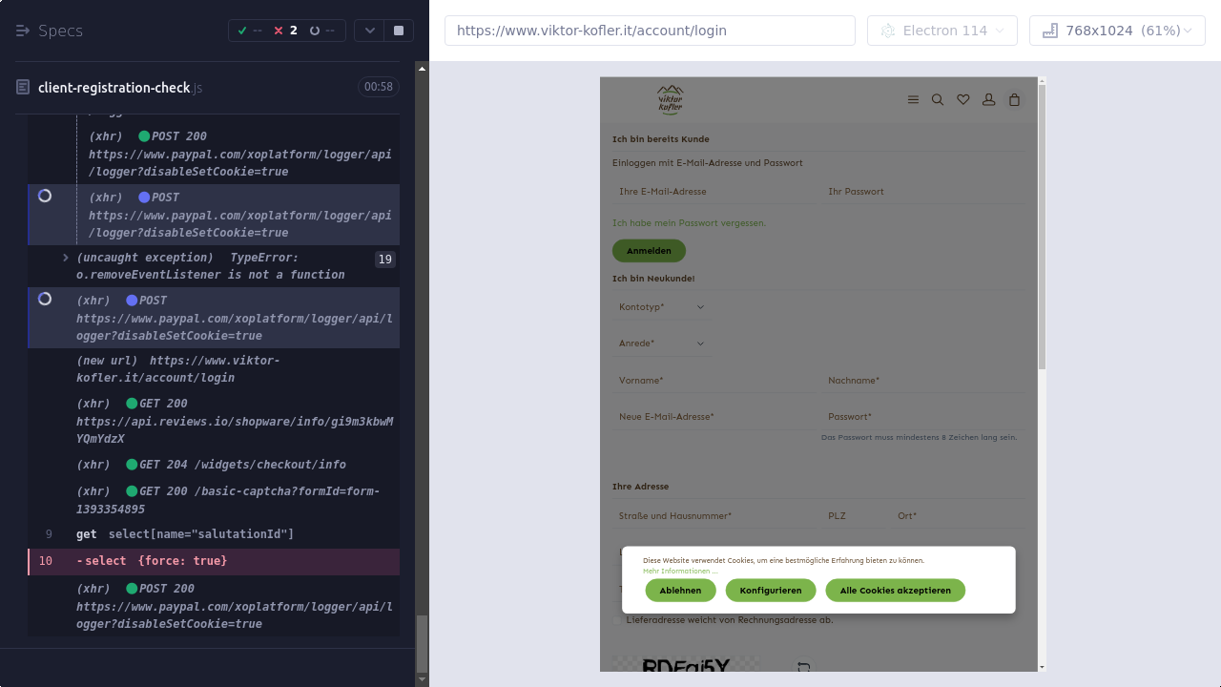1221x687 pixels.
Task: Click the client-registration-check spec file
Action: [114, 88]
